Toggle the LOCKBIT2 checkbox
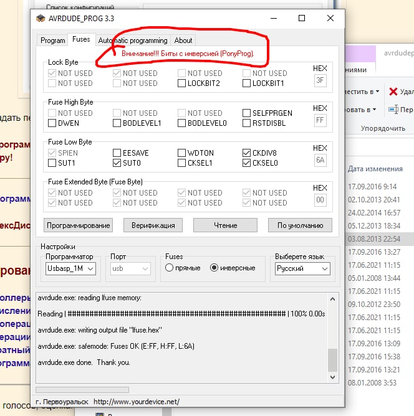Screen dimensions: 414x416 pyautogui.click(x=181, y=83)
